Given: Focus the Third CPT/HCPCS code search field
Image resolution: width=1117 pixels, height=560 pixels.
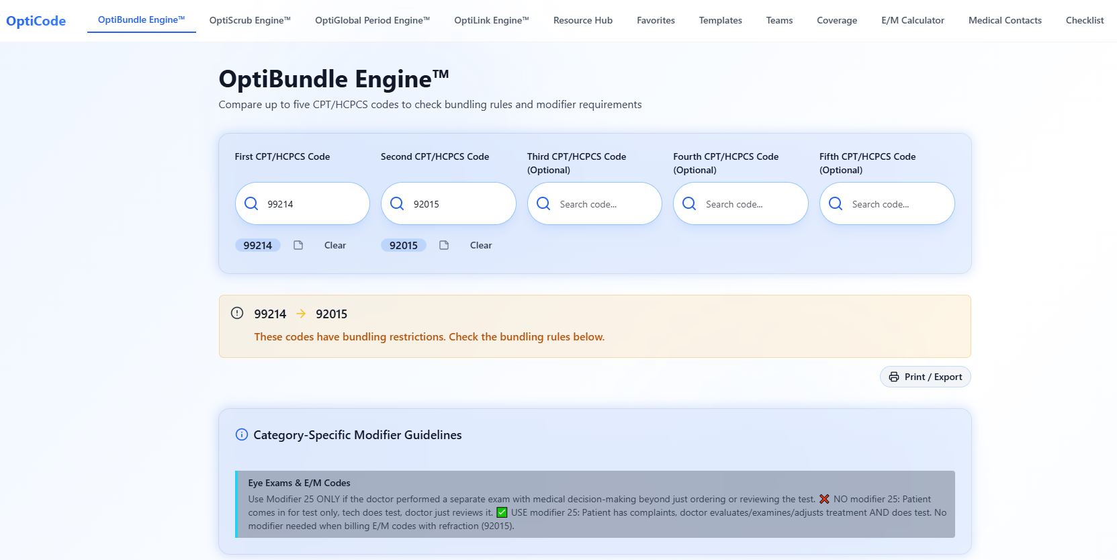Looking at the screenshot, I should click(594, 203).
